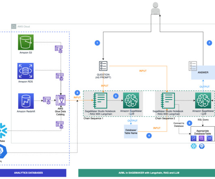This screenshot has width=215, height=179.
Task: Select the Chain Sequence 2 SageMaker Studio Notebook icon
Action: pos(168,100)
